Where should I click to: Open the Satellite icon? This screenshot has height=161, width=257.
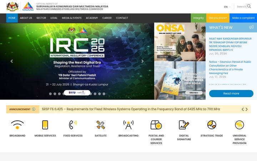click(x=101, y=125)
